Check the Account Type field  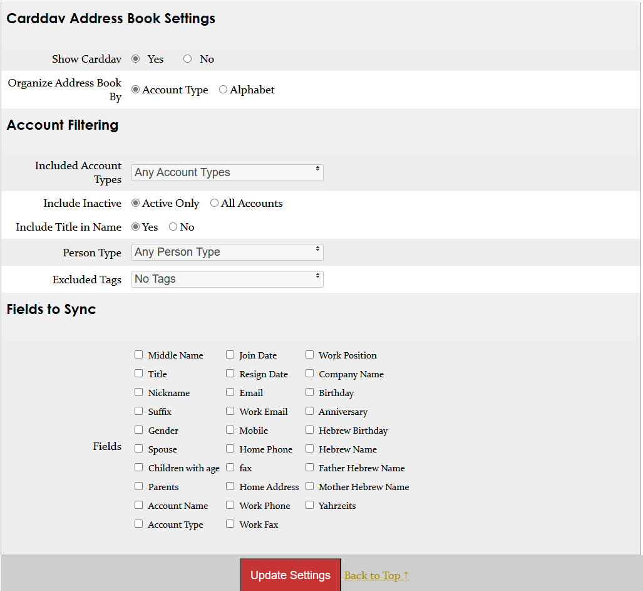click(138, 523)
